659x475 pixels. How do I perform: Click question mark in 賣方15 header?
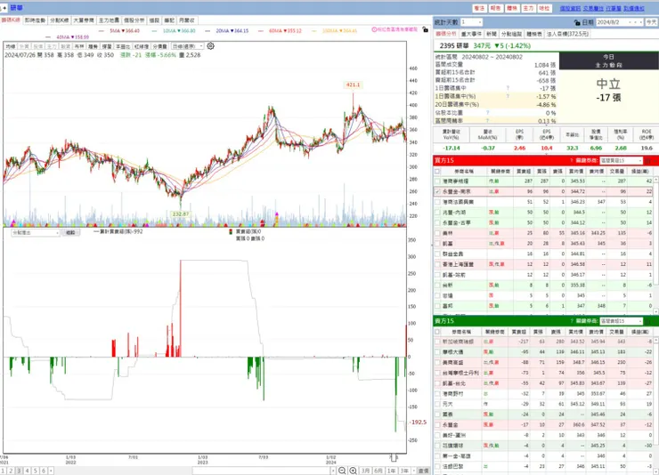pyautogui.click(x=572, y=321)
